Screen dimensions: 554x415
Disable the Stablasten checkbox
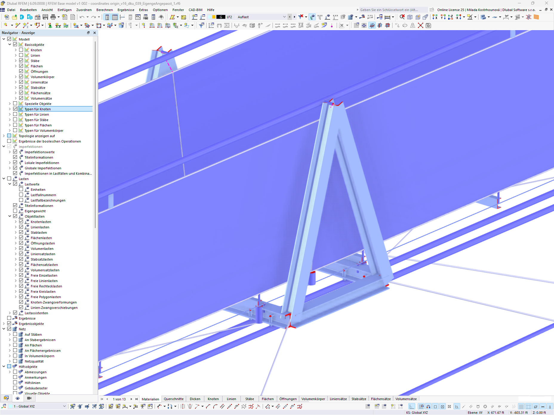click(21, 232)
